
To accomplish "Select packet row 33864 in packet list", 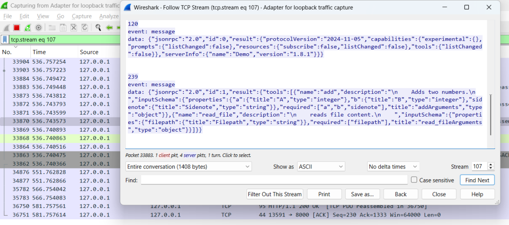I will 60,146.
